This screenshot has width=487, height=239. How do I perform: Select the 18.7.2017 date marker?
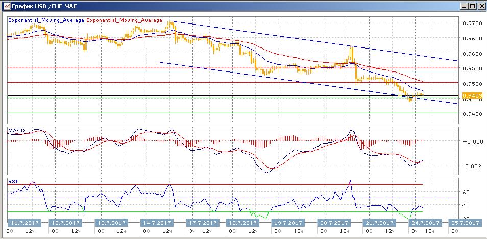tap(243, 223)
